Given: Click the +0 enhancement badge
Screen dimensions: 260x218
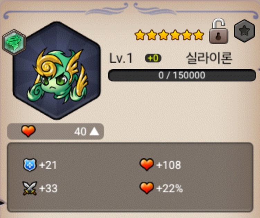Looking at the screenshot, I should point(153,58).
